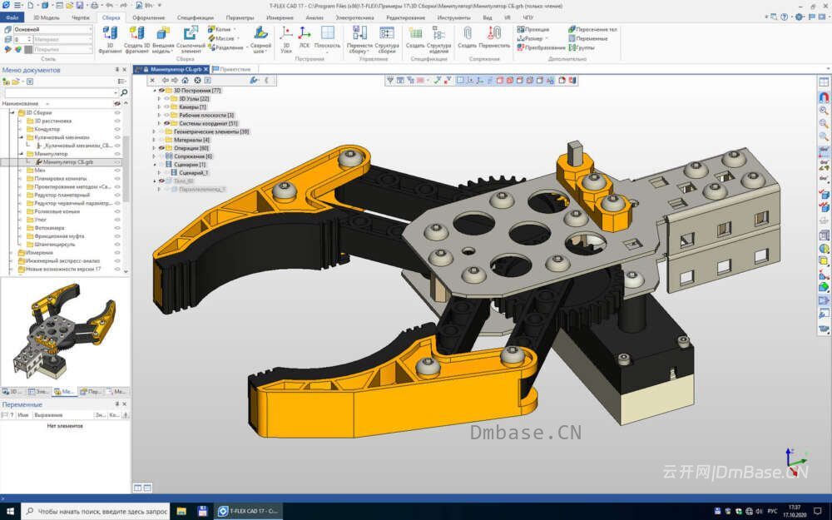
Task: Collapse Кулачковый механизм folder
Action: pyautogui.click(x=22, y=137)
